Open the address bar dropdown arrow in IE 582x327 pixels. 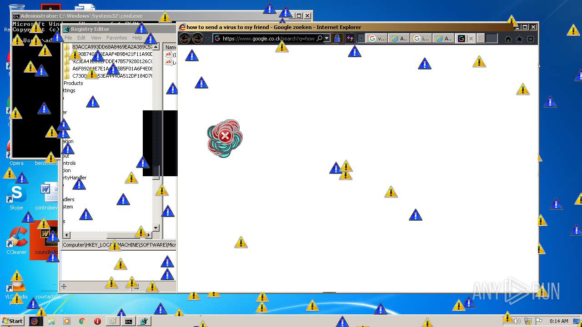(x=327, y=39)
